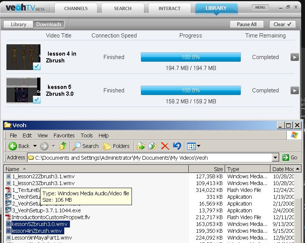Delete selected files with red X

point(165,146)
